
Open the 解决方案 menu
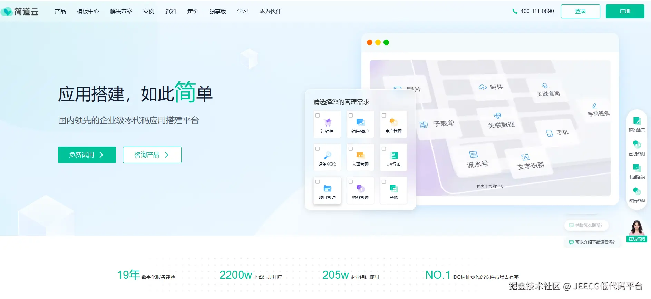pyautogui.click(x=121, y=11)
